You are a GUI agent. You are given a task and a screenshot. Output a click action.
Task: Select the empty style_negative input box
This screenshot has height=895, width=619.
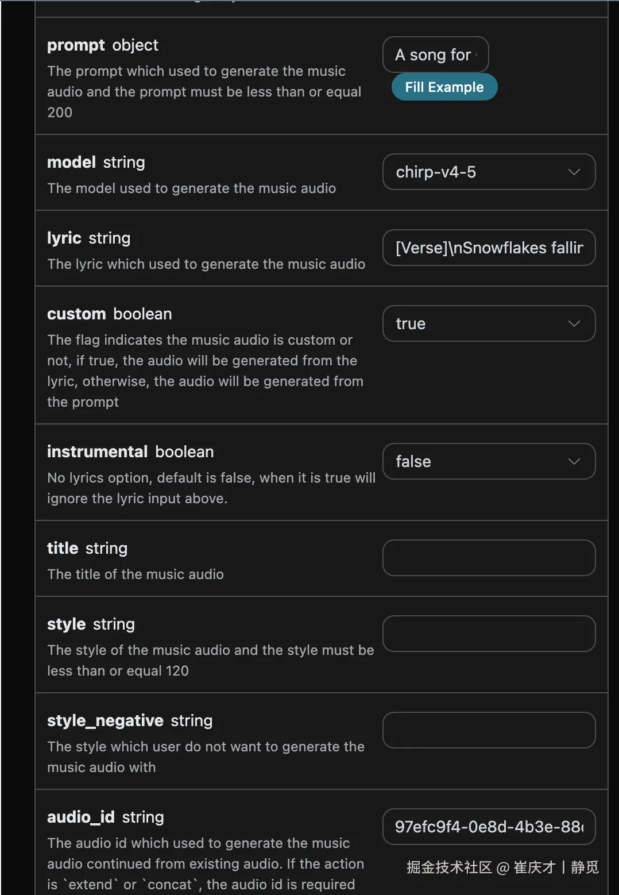click(488, 730)
